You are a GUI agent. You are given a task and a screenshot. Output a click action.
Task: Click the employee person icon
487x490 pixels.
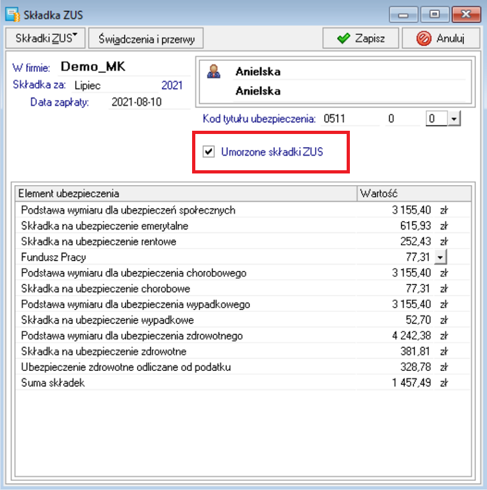[x=213, y=72]
